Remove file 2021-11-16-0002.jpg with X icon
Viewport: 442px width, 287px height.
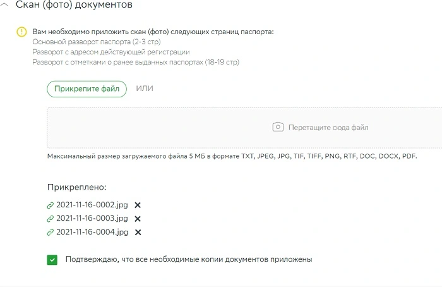pos(138,205)
